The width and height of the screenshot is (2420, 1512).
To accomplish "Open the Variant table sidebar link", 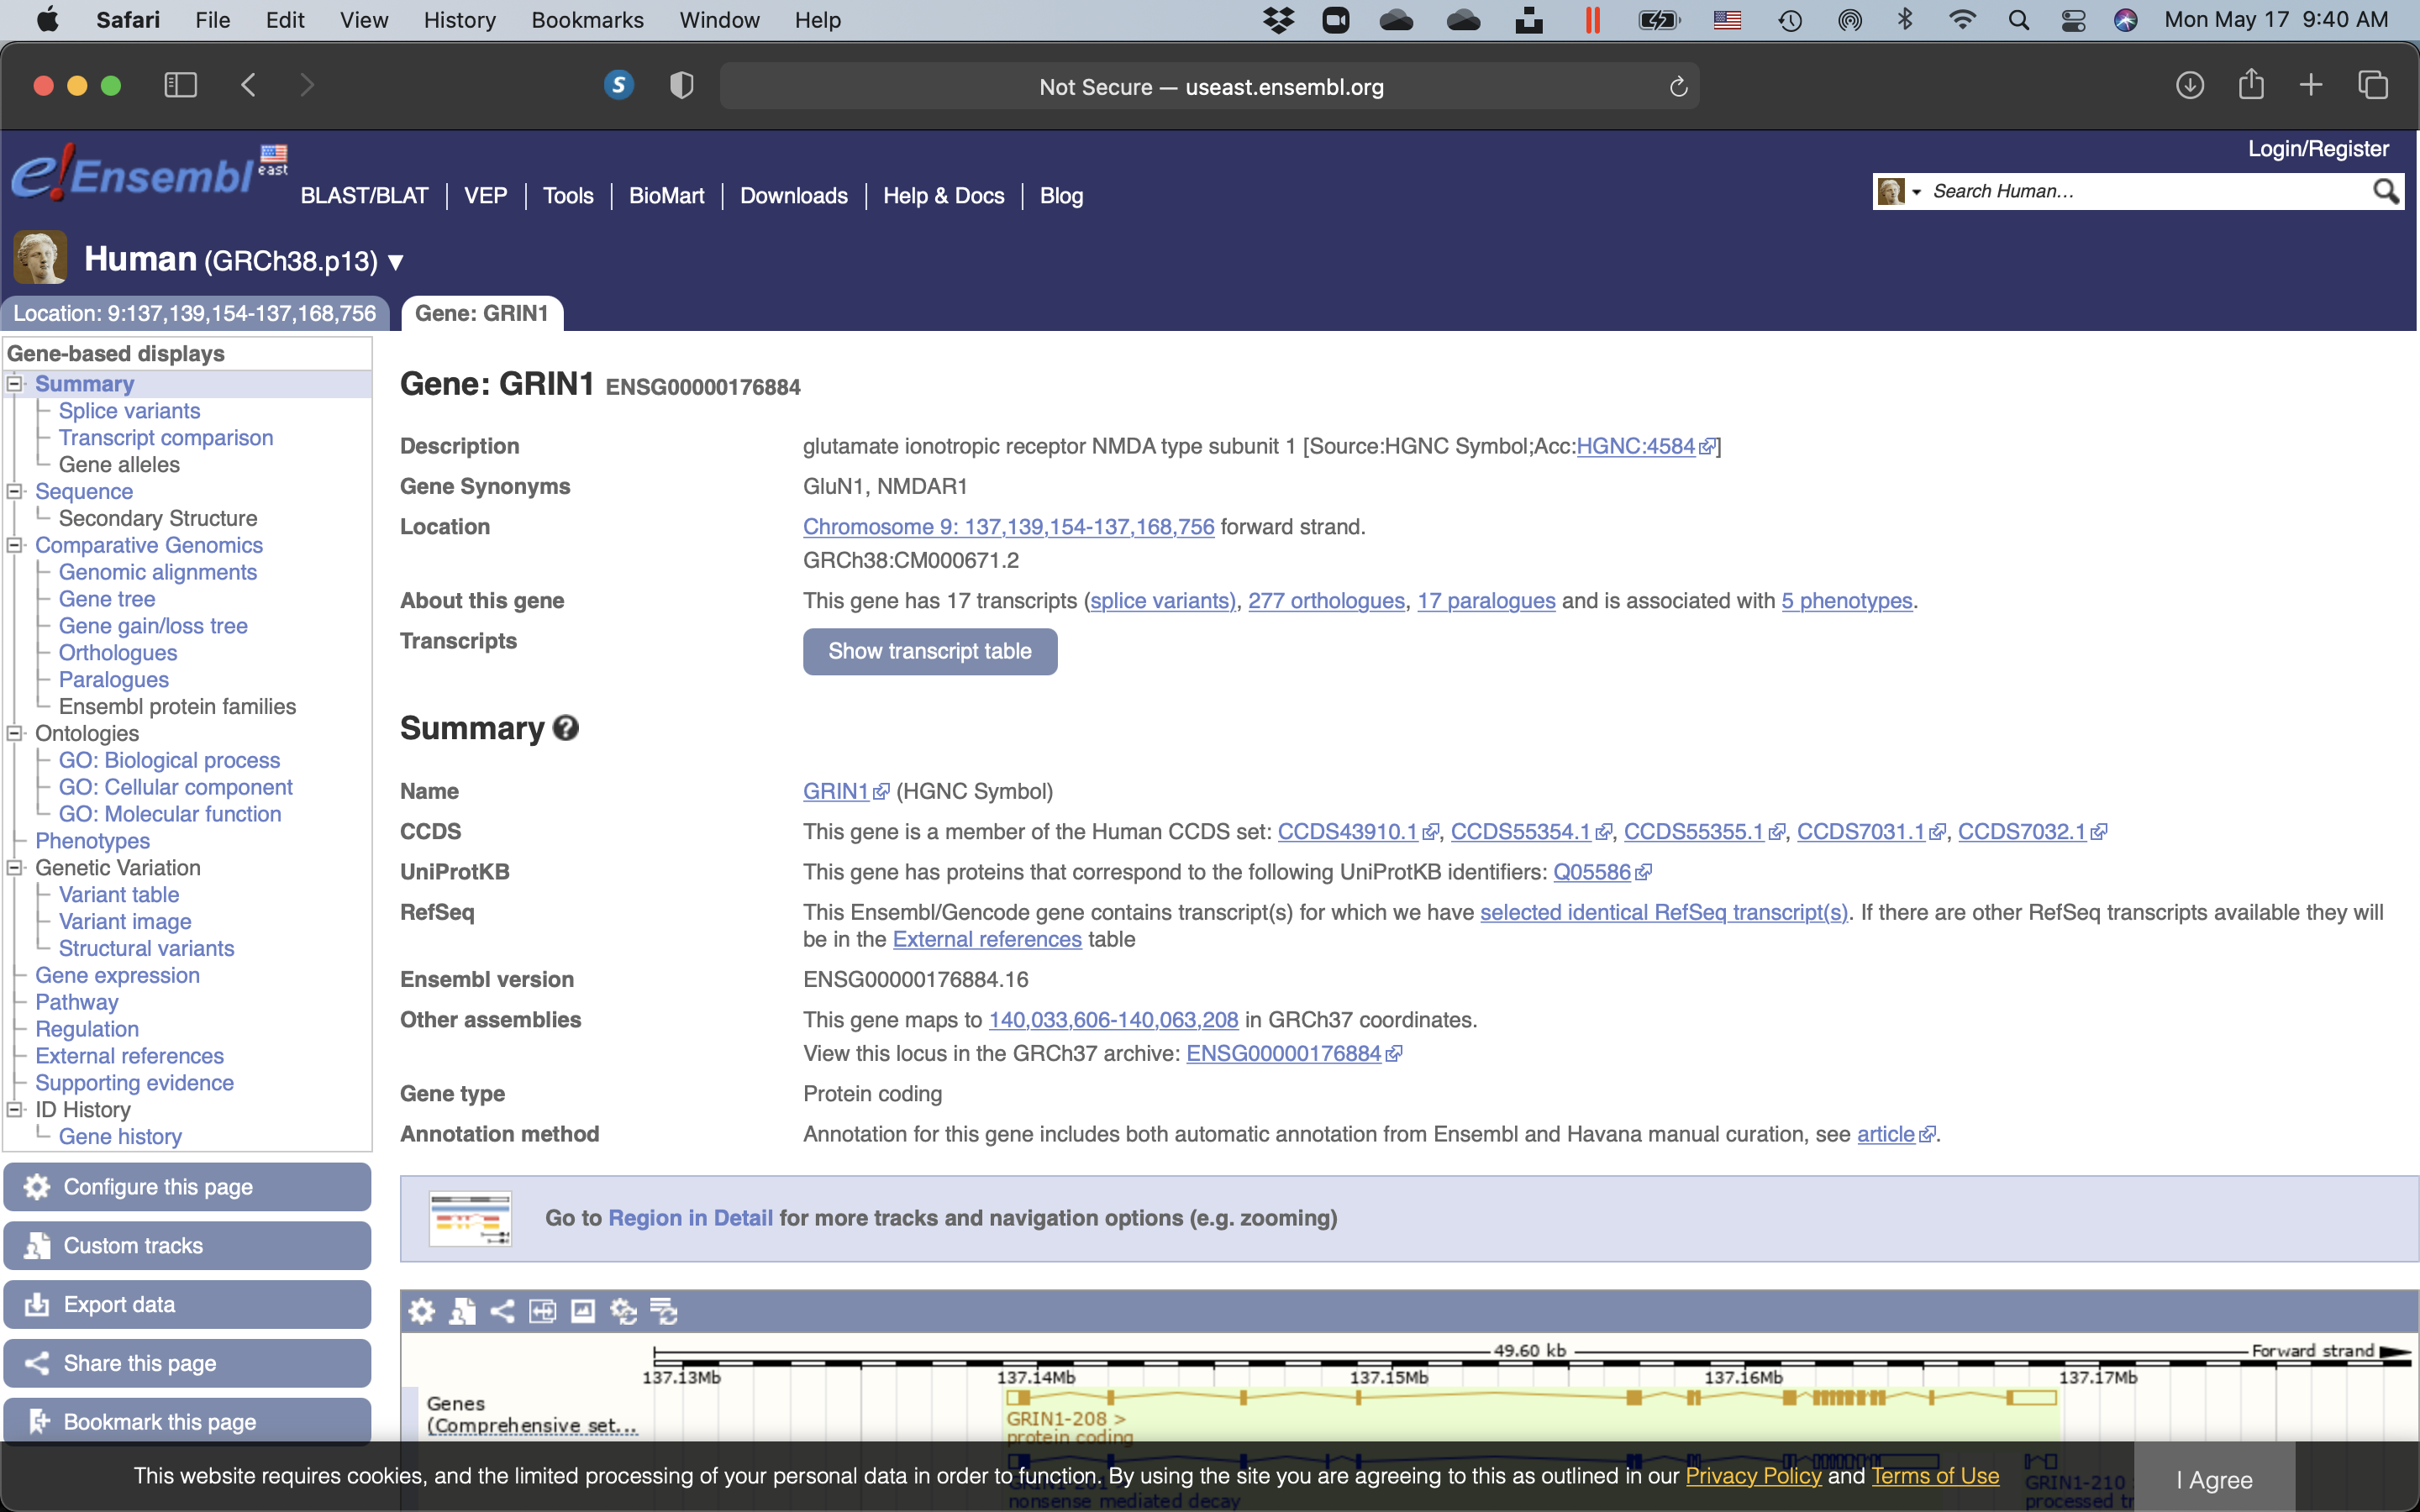I will click(119, 895).
